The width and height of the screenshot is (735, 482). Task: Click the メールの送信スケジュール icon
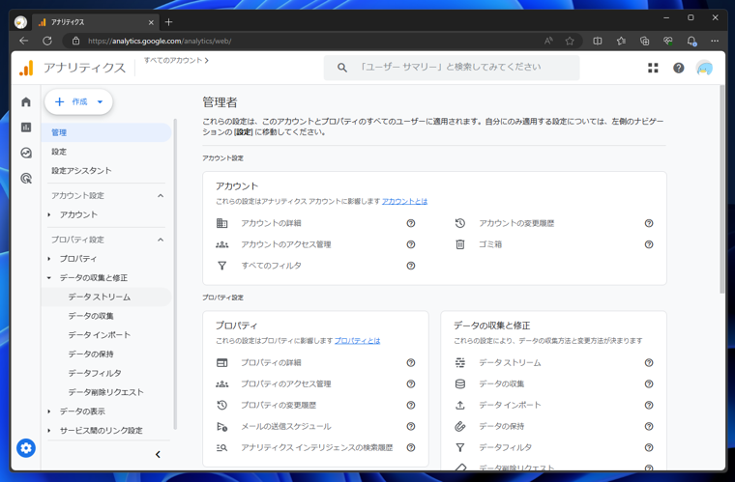pyautogui.click(x=221, y=426)
